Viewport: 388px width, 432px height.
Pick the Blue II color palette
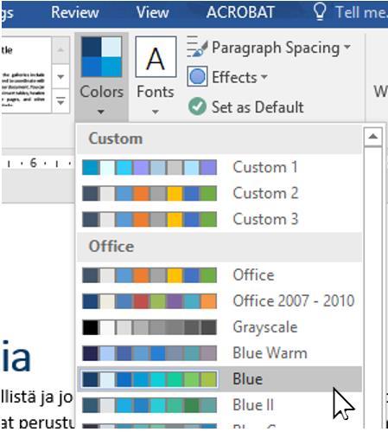(x=219, y=405)
